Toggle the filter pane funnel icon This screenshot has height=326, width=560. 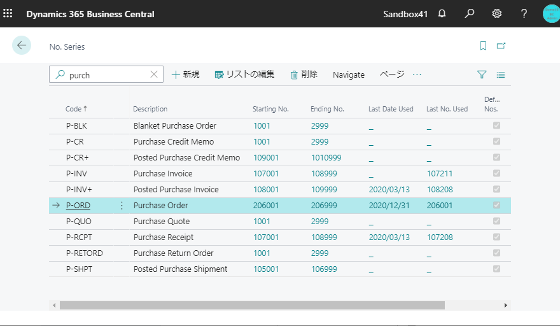coord(482,74)
